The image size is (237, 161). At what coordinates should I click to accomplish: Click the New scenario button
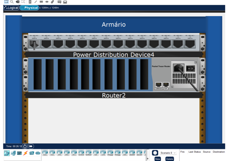157,159
